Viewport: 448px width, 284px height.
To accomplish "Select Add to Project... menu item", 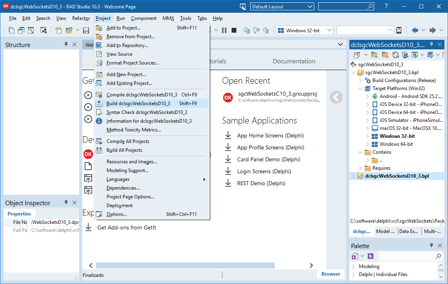I will [152, 27].
